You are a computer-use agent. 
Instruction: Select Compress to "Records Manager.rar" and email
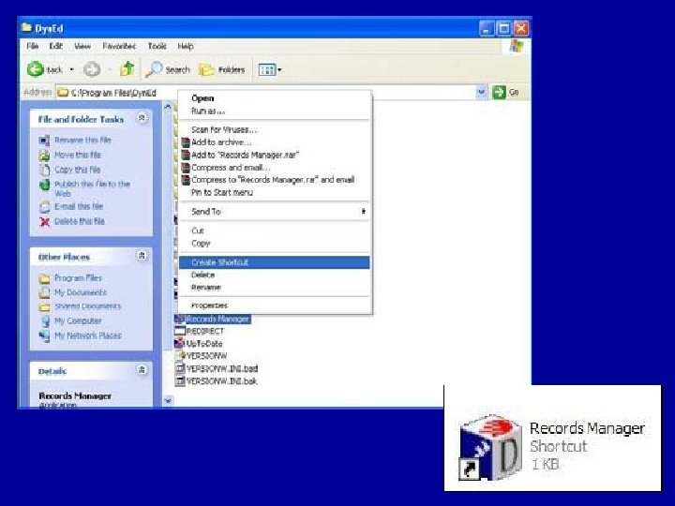tap(274, 180)
